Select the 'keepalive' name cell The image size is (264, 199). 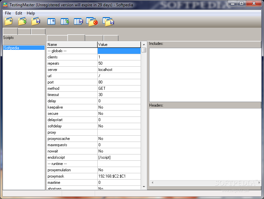click(x=72, y=107)
